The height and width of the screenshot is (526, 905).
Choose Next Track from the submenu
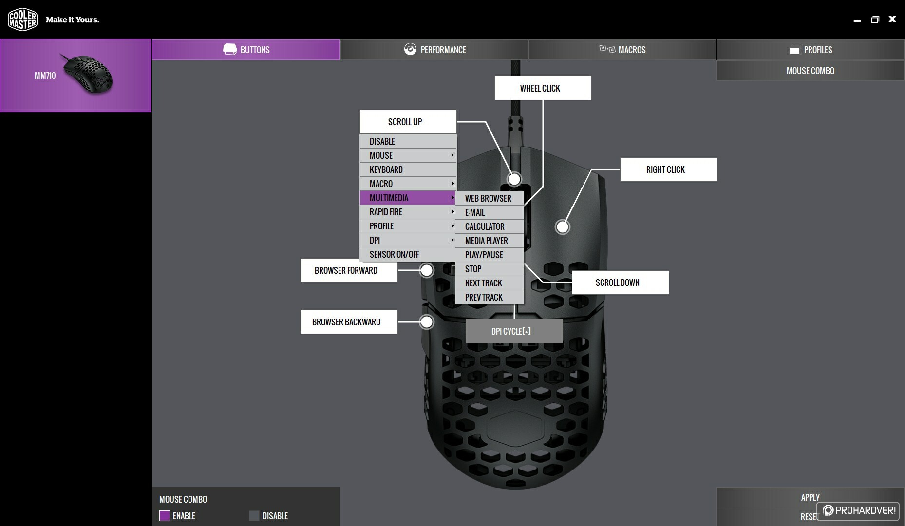[x=490, y=283]
